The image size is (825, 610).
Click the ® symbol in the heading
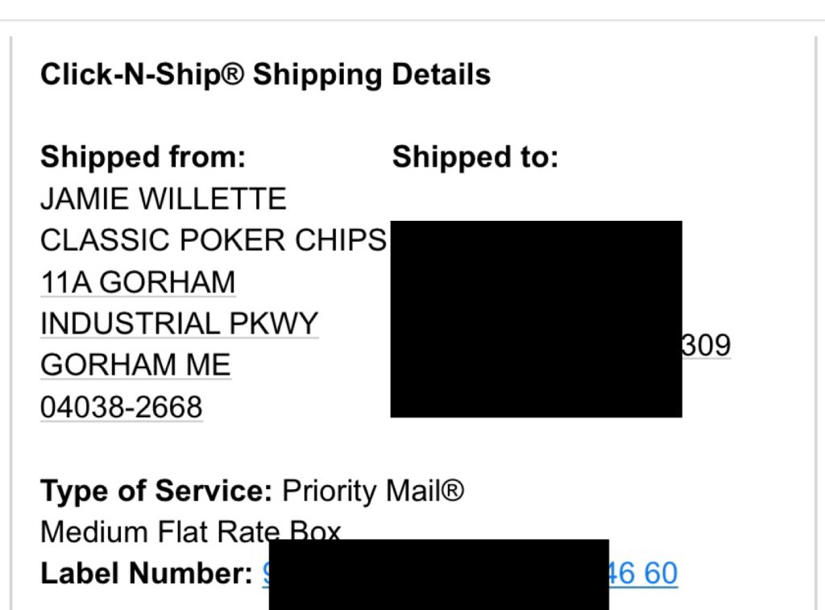(234, 75)
